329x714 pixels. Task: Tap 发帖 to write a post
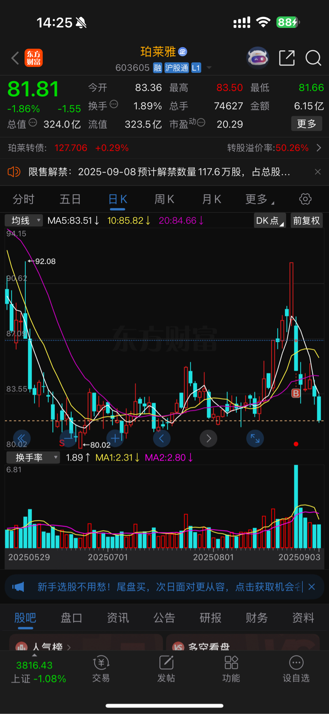point(166,669)
